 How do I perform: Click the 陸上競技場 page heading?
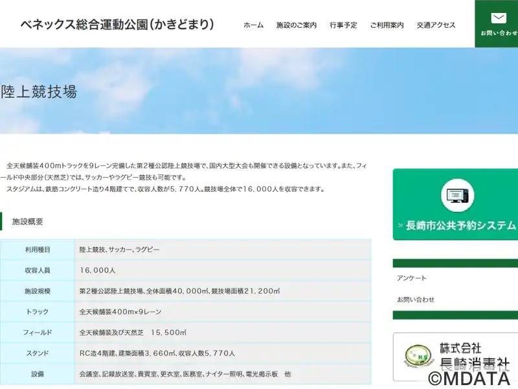(39, 91)
